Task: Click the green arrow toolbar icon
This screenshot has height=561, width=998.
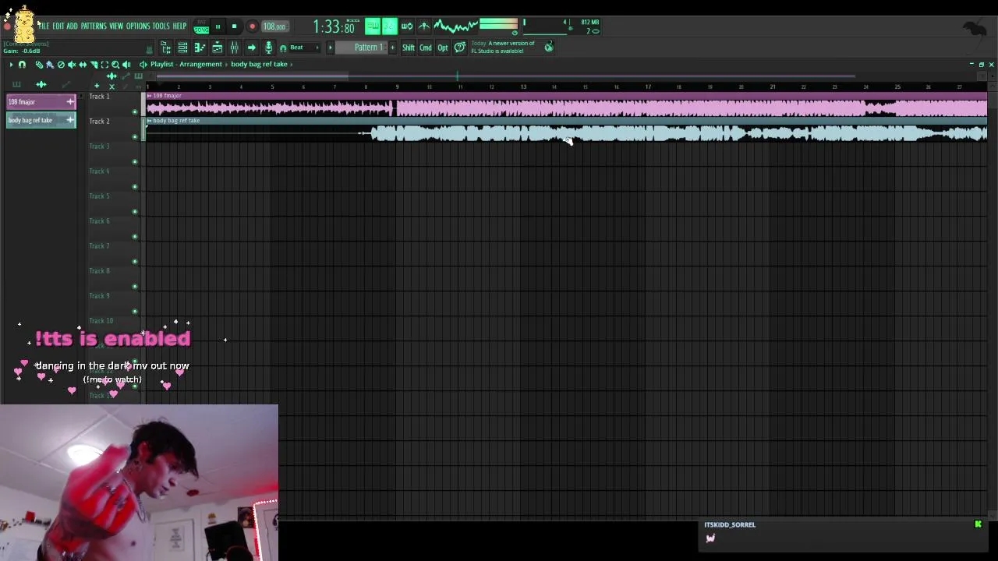Action: coord(251,48)
